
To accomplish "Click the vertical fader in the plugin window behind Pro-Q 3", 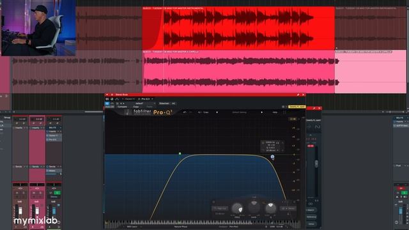I will tap(316, 164).
